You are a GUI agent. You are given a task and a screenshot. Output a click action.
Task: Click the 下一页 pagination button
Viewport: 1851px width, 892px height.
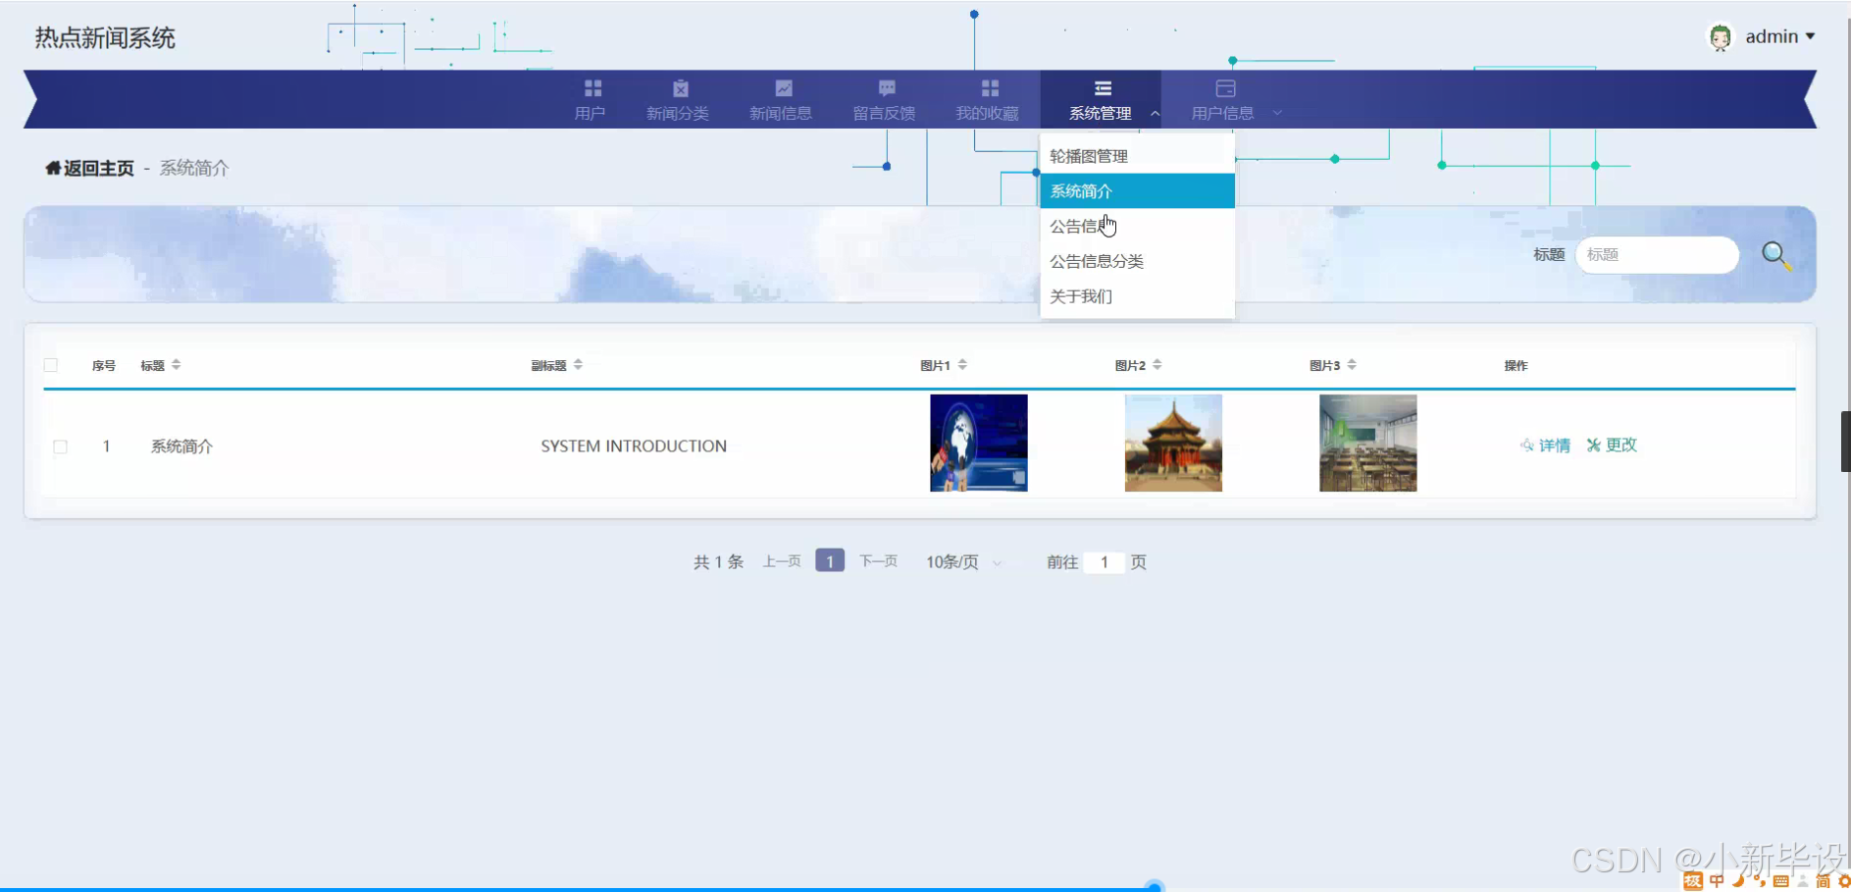(878, 560)
